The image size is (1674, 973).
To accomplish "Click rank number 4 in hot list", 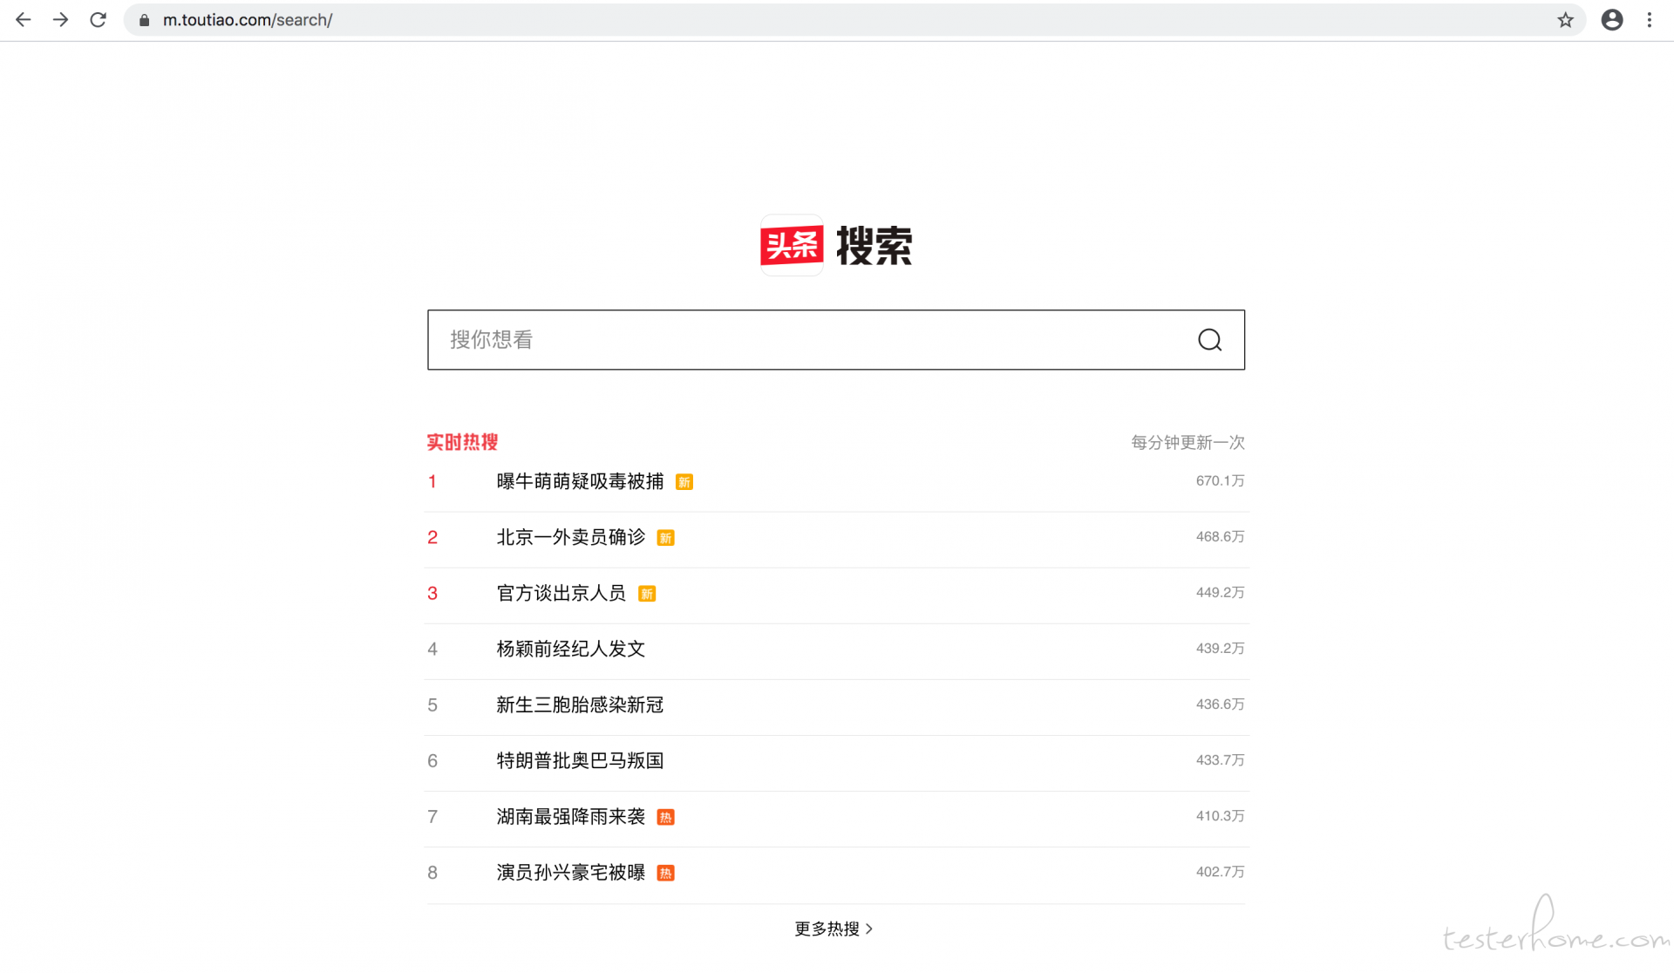I will (432, 649).
